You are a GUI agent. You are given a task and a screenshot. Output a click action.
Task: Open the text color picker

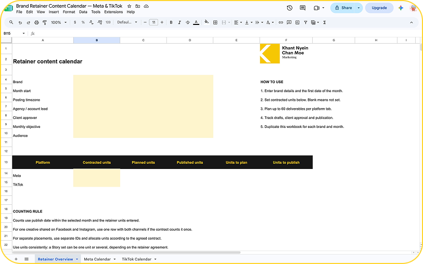click(196, 22)
